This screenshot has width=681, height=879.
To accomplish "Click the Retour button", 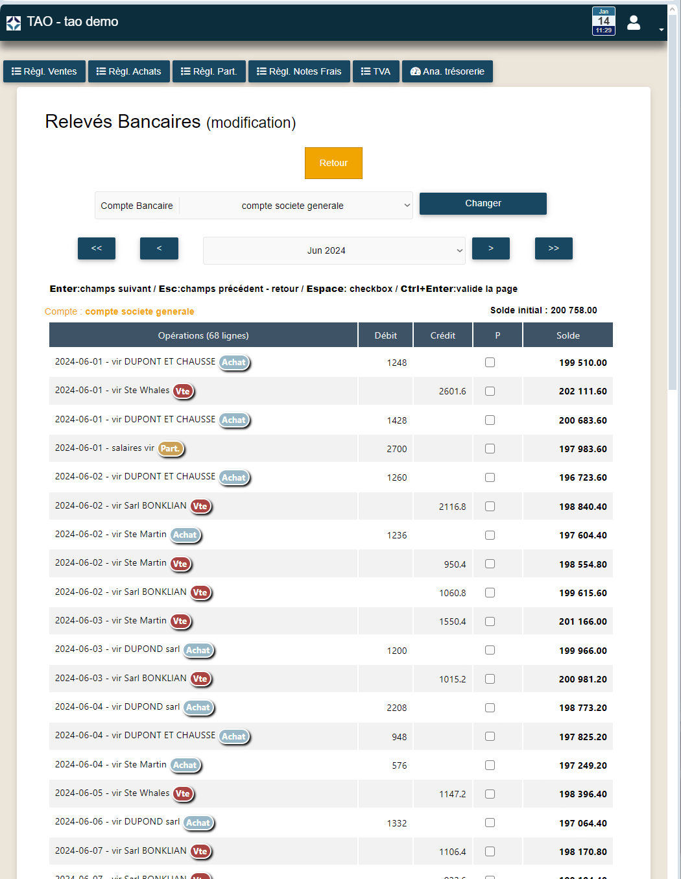I will tap(333, 163).
